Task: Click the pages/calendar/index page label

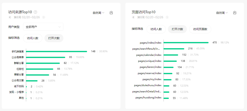Action: coord(149,55)
